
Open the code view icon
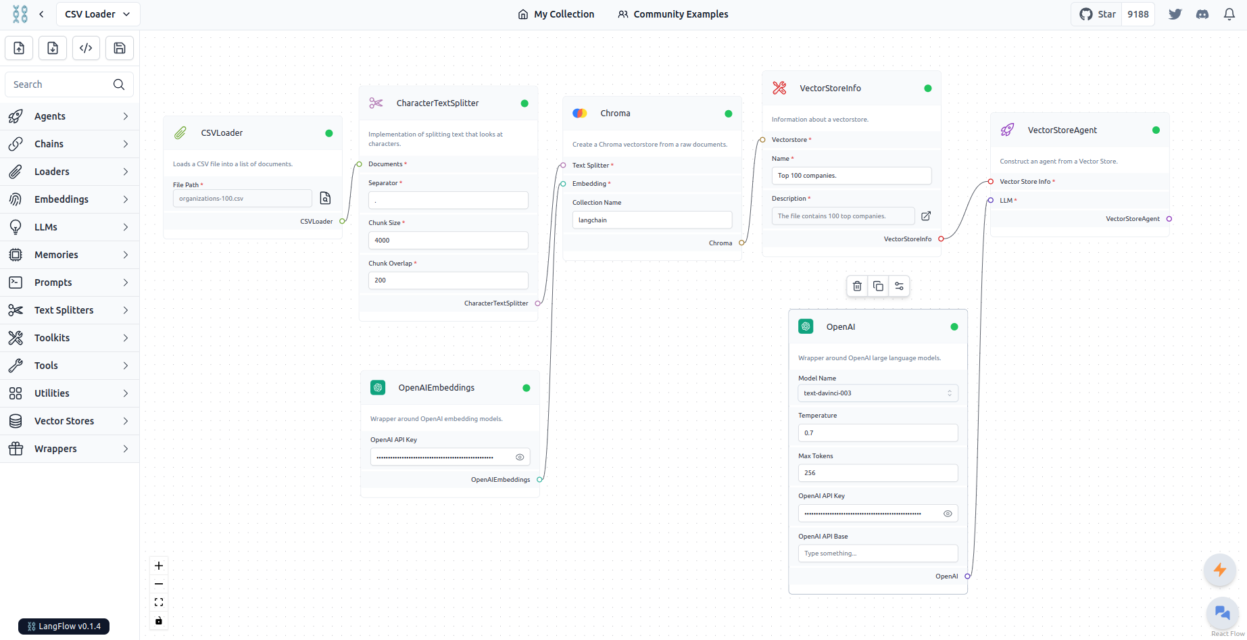tap(86, 48)
